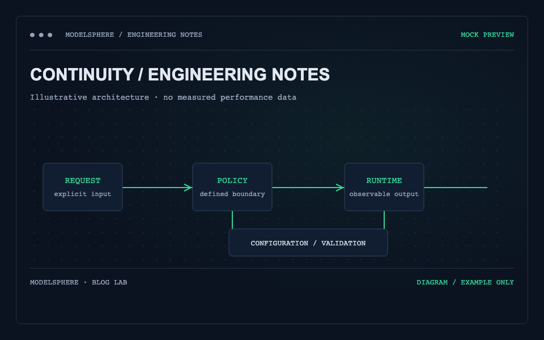The image size is (544, 340).
Task: Click MODELSPHERE · BLOG LAB footer label
Action: pyautogui.click(x=78, y=282)
